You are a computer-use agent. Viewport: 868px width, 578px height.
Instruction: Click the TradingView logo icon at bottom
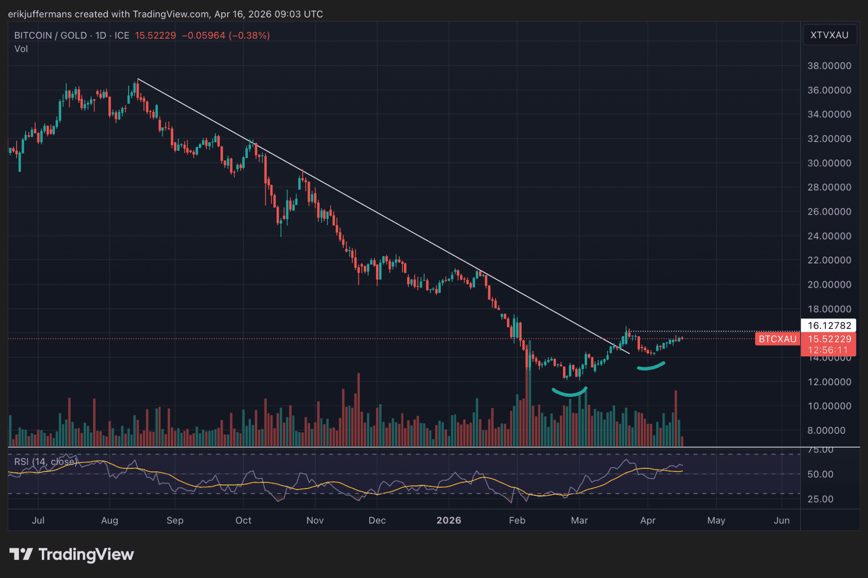click(x=21, y=554)
